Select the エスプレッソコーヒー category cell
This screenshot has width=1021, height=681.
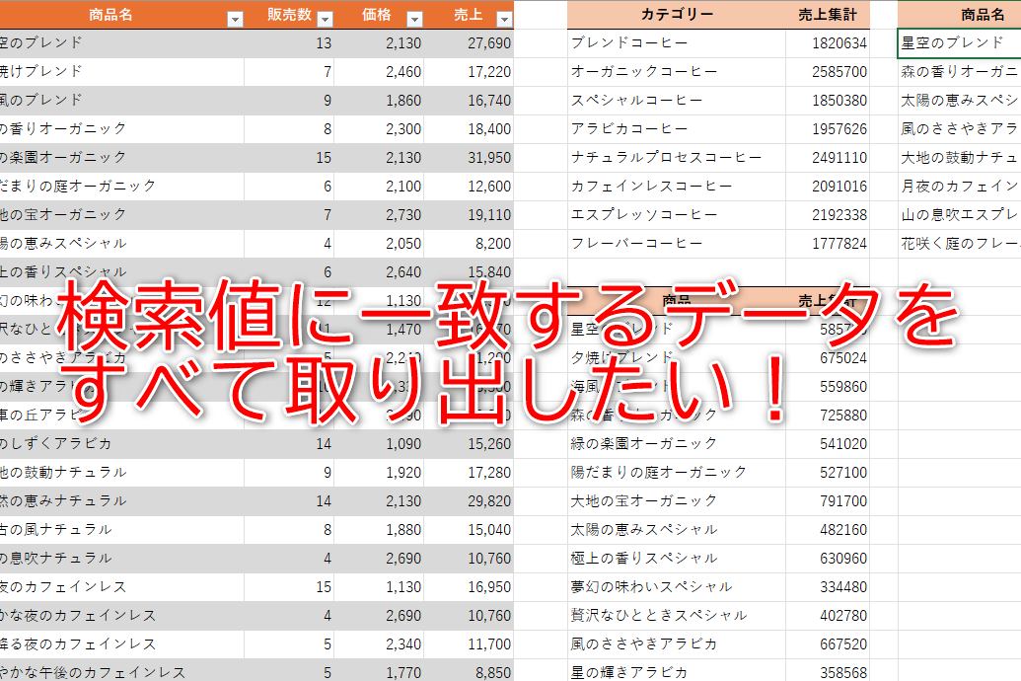[x=677, y=214]
